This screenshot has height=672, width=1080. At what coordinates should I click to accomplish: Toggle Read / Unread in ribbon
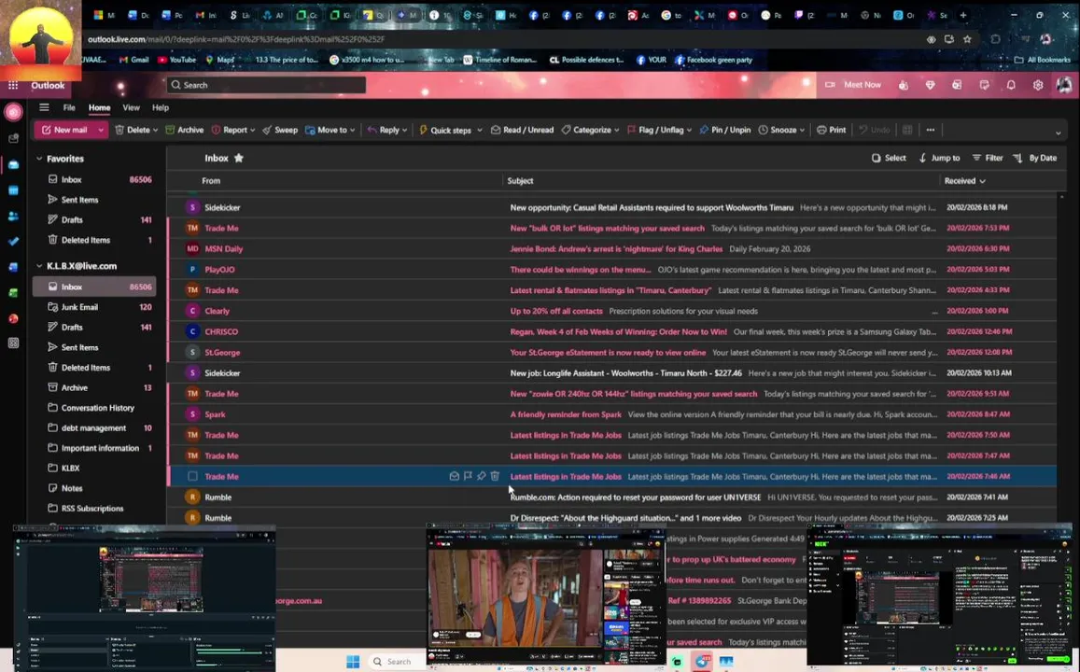click(x=522, y=130)
